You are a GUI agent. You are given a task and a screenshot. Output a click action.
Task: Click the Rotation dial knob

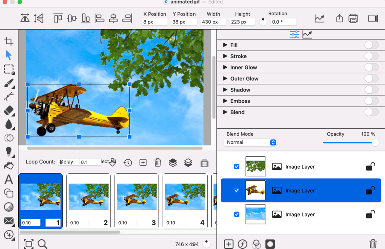[263, 22]
